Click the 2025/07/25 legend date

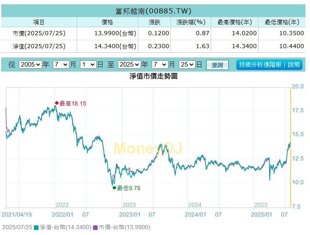coord(17,227)
